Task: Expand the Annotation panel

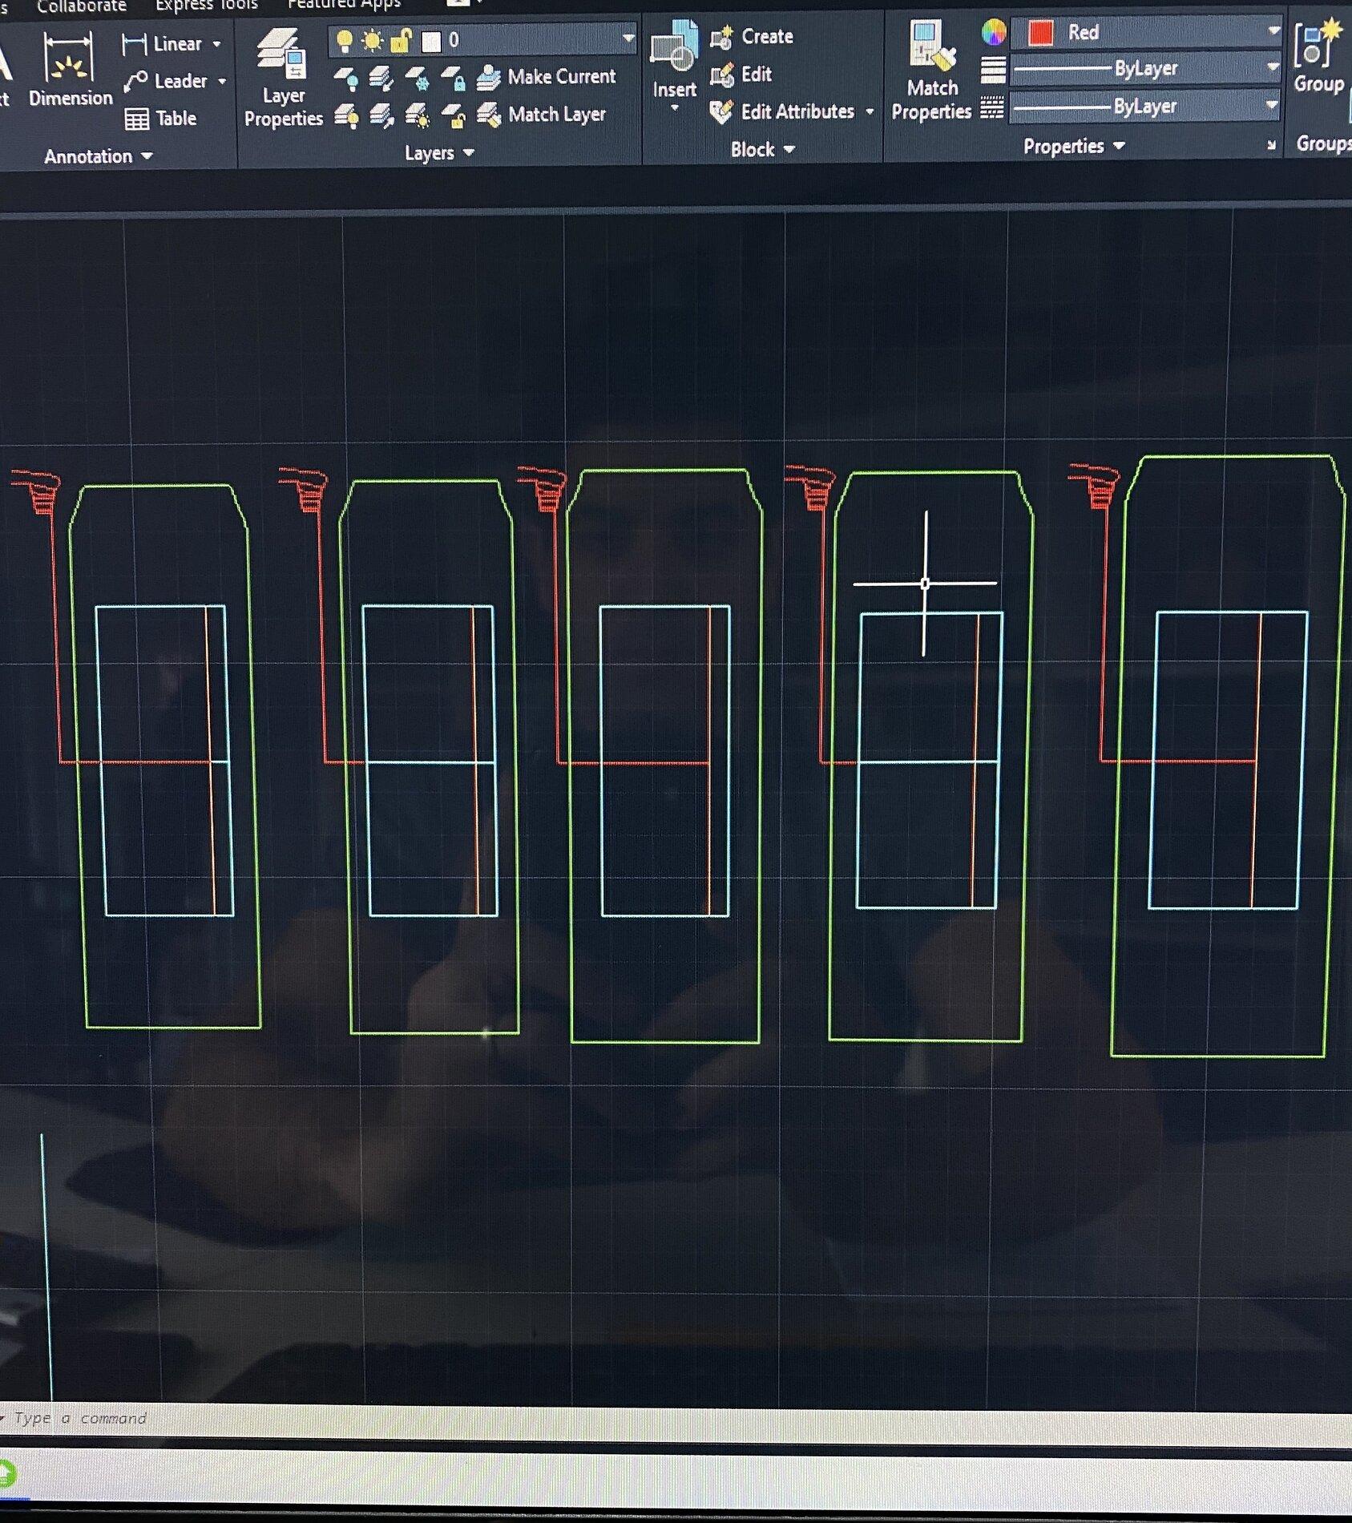Action: 98,156
